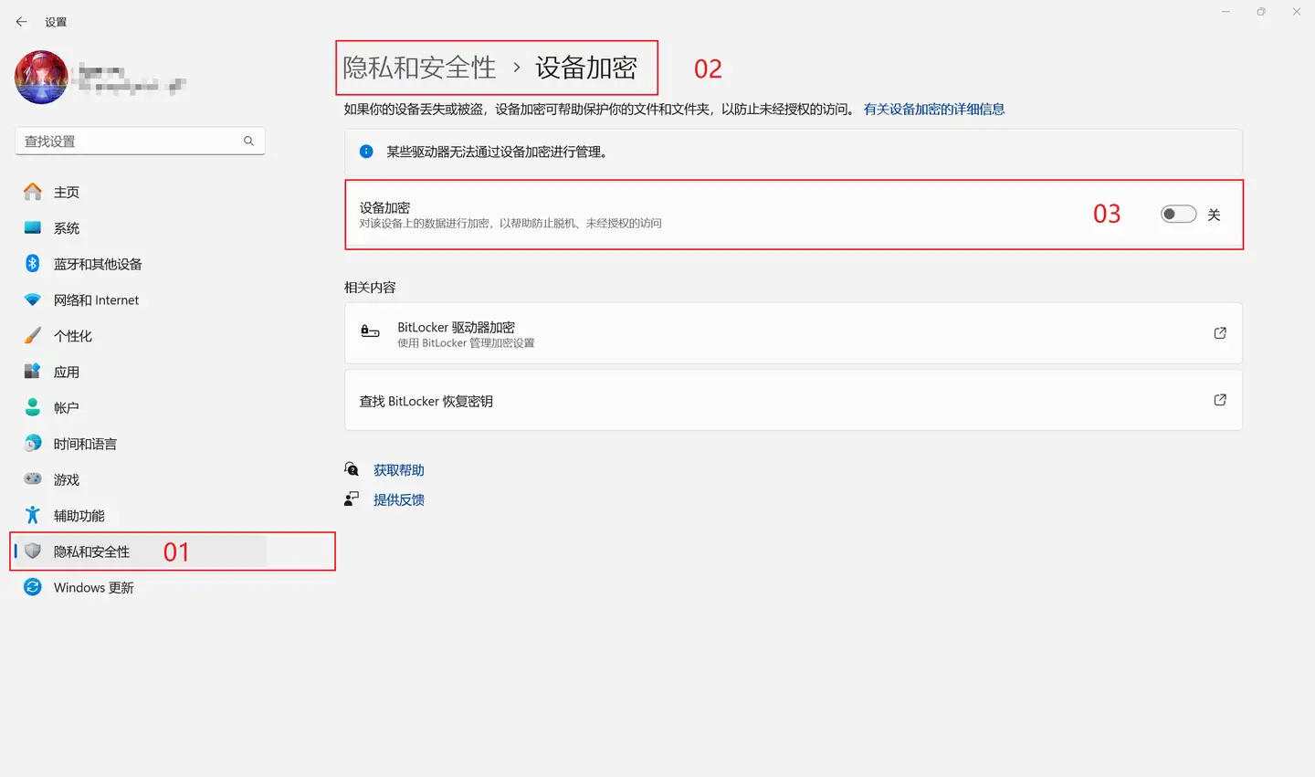The image size is (1315, 777).
Task: Click the blue info icon beside driver notice
Action: pyautogui.click(x=366, y=152)
